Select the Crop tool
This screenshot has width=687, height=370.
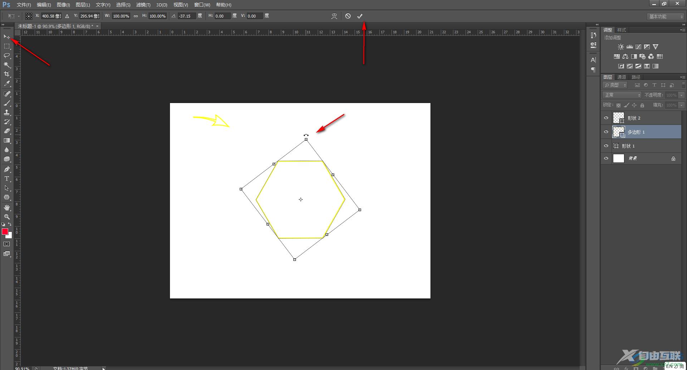7,74
